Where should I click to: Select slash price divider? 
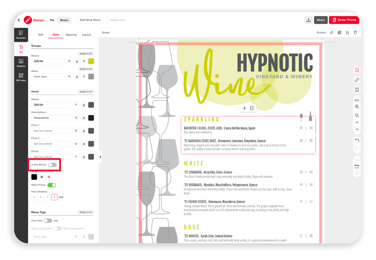pos(34,197)
